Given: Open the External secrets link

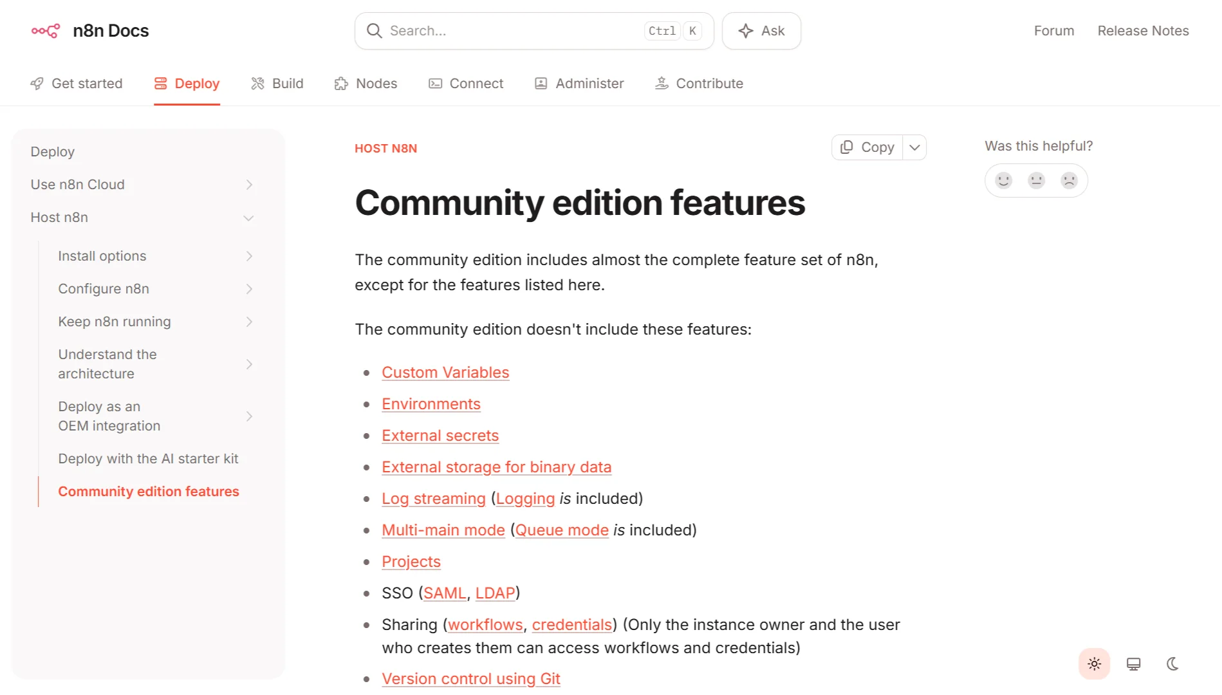Looking at the screenshot, I should 440,436.
